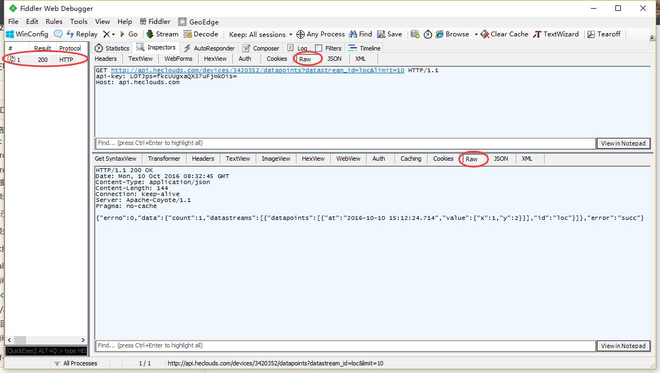Save sessions with the Save icon
This screenshot has height=373, width=660.
390,34
